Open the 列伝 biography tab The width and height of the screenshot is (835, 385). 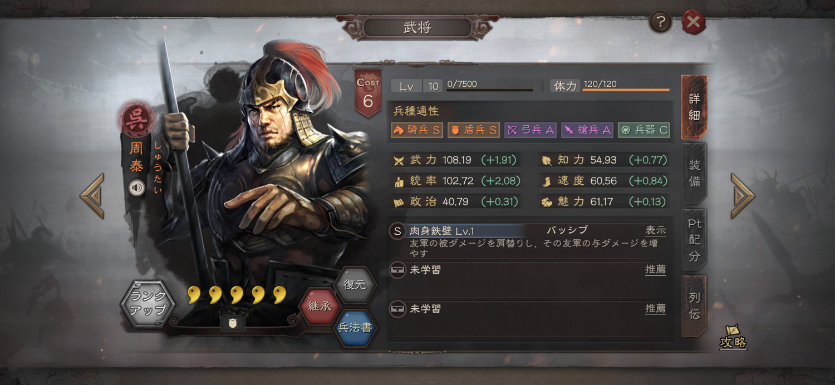[x=694, y=306]
